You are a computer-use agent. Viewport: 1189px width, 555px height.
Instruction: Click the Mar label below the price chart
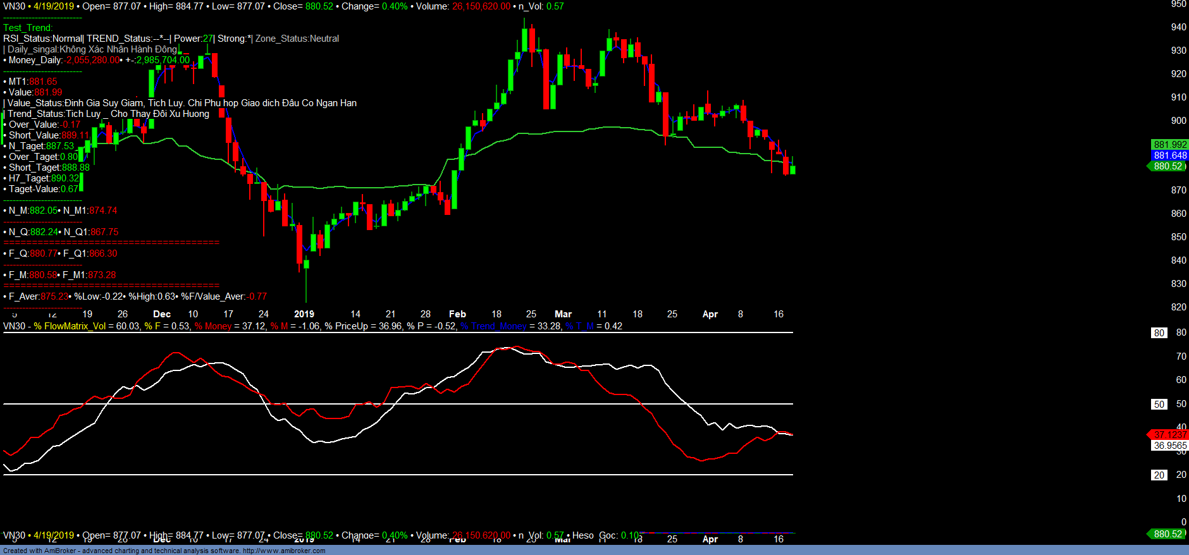pyautogui.click(x=563, y=314)
